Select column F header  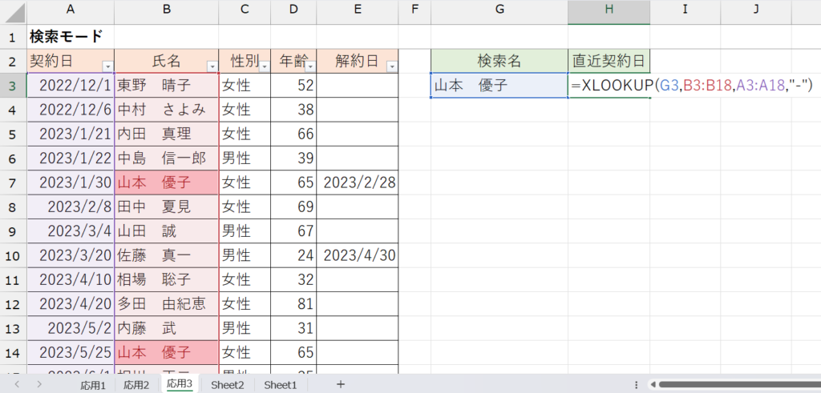pyautogui.click(x=415, y=12)
